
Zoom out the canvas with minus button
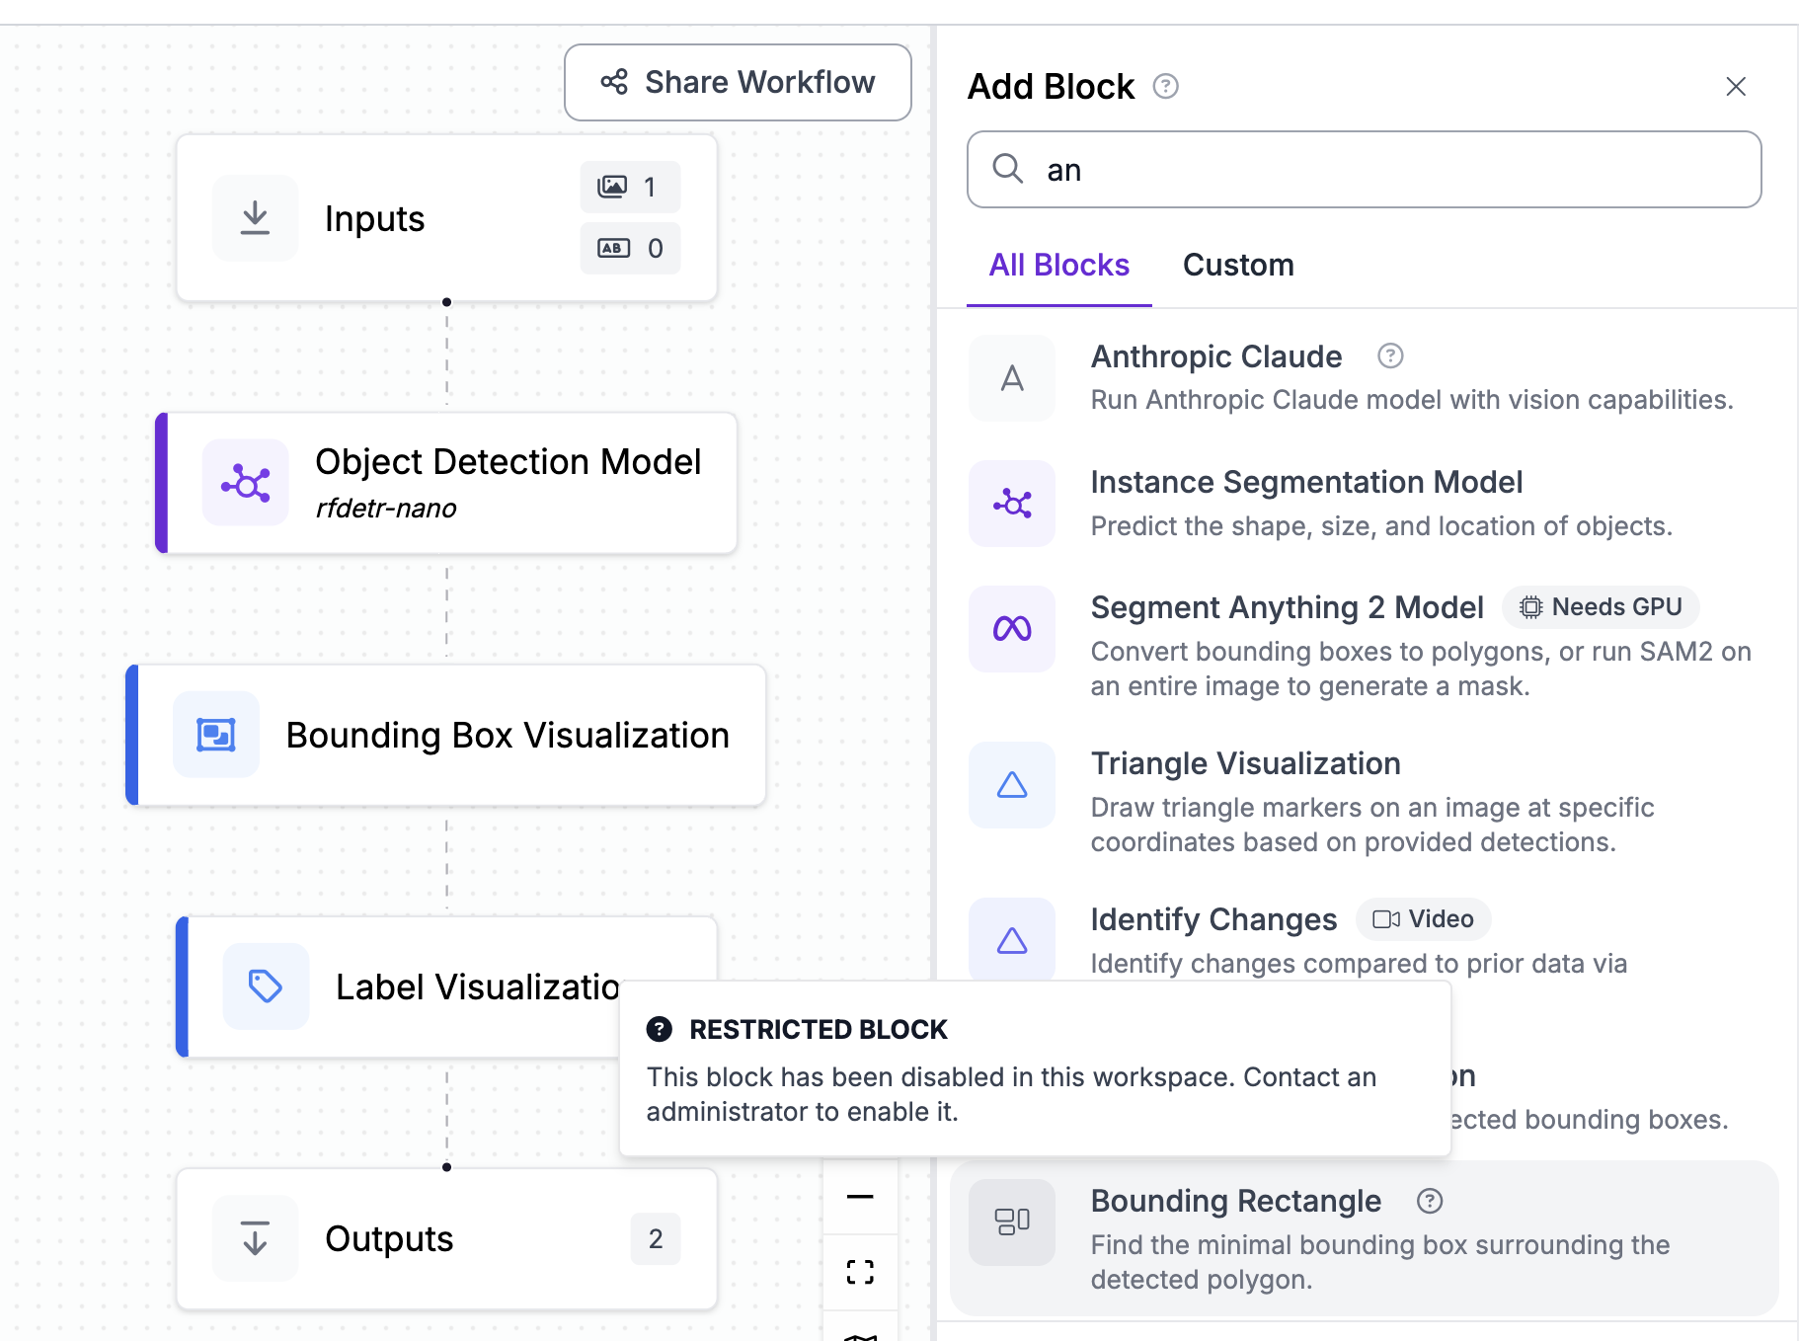[860, 1197]
